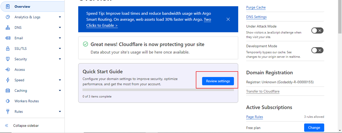Click the Caching drive icon

click(8, 91)
